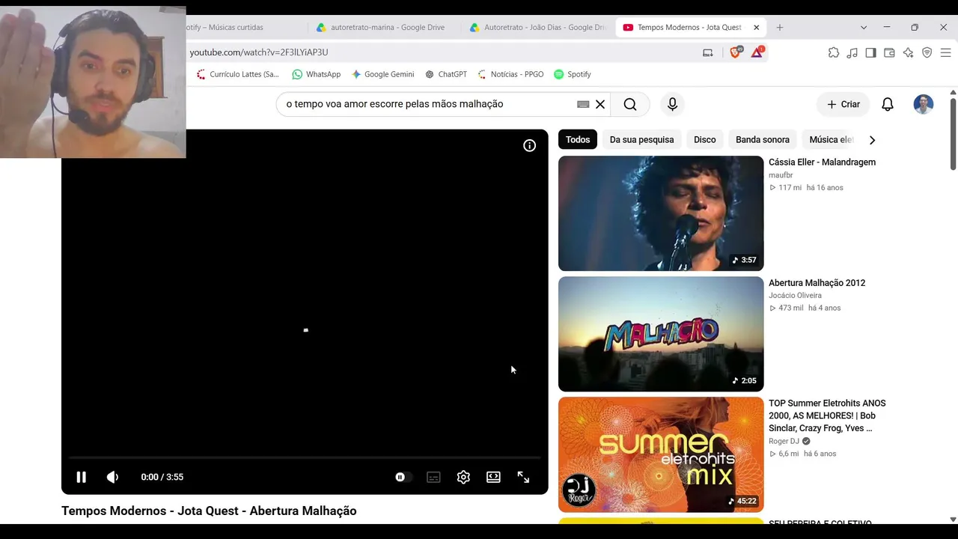Select the Disco filter chip

pos(704,139)
